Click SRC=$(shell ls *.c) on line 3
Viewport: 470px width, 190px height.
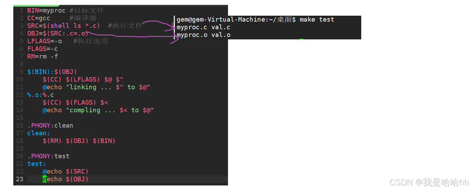[64, 26]
